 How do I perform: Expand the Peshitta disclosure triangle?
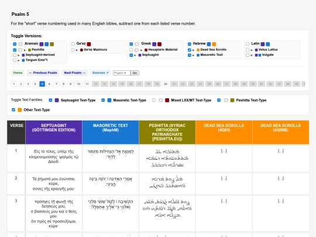pos(25,50)
